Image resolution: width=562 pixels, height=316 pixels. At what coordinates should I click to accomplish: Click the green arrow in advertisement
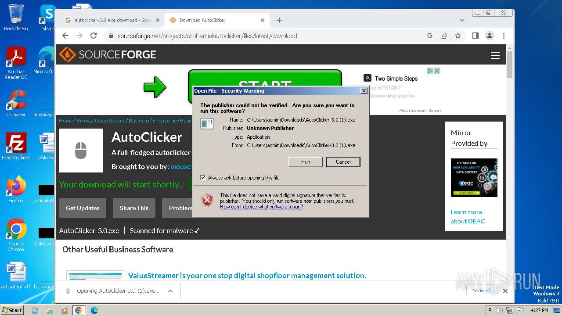click(x=155, y=87)
